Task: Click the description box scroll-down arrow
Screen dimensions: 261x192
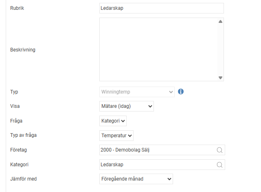Action: [x=220, y=78]
